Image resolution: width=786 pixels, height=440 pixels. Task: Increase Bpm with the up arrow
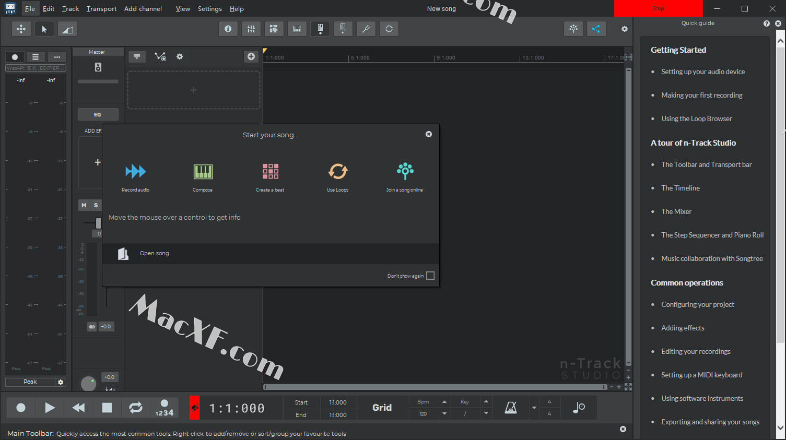[x=444, y=402]
